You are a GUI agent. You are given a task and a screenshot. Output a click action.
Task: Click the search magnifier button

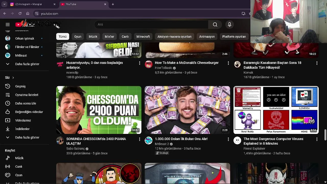215,25
